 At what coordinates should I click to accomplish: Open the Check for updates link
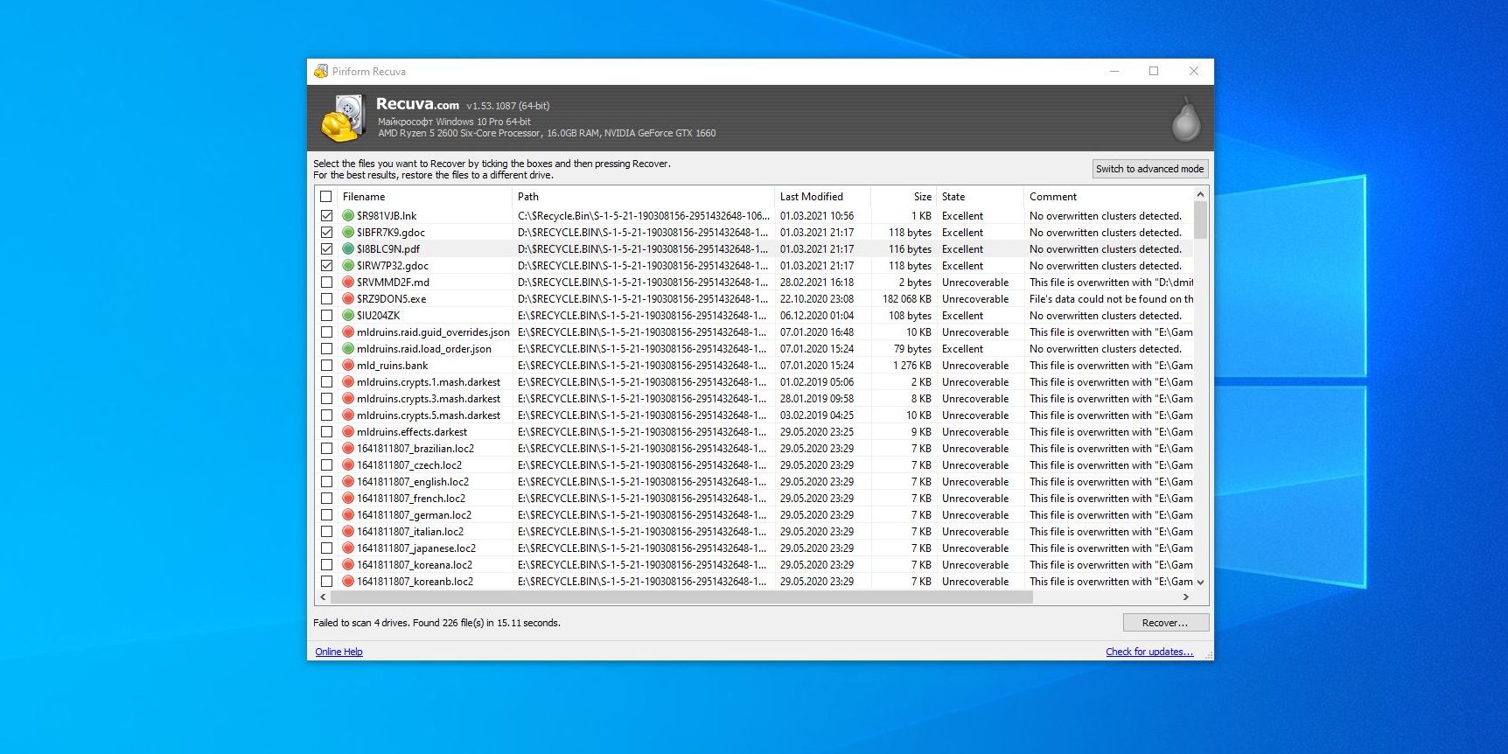click(1149, 652)
